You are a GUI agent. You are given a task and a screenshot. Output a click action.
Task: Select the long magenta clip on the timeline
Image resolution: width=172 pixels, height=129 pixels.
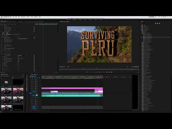pos(72,88)
